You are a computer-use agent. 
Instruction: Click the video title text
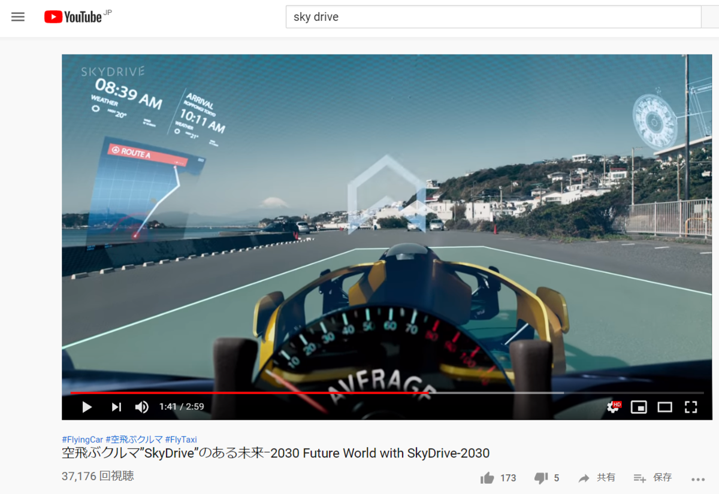pos(276,453)
